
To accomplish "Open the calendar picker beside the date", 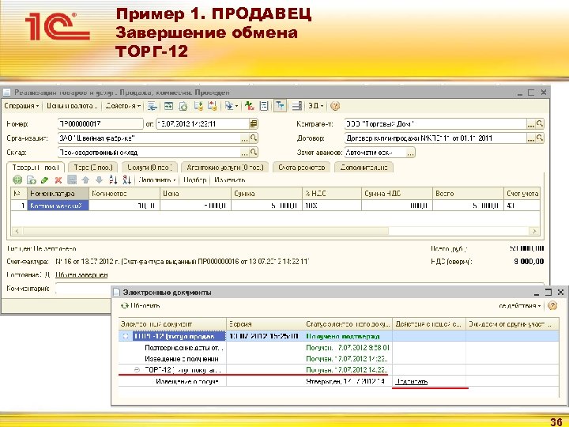I will 254,124.
